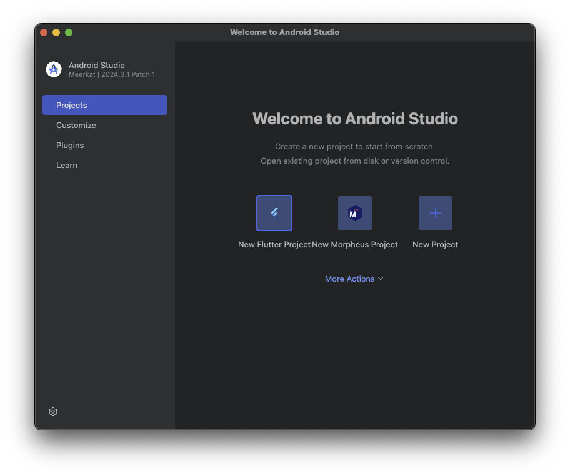The height and width of the screenshot is (476, 570).
Task: Click the 'Android Studio' name in sidebar
Action: pos(97,65)
